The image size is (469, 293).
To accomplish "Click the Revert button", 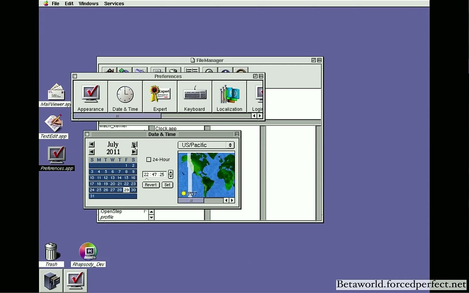I will tap(151, 185).
